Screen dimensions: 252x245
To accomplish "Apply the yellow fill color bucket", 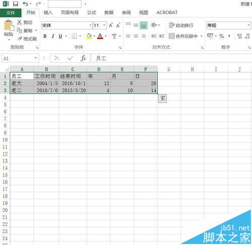I will [89, 36].
